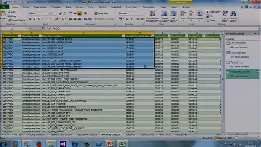This screenshot has height=147, width=261.
Task: Apply the red font color A
Action: [62, 19]
